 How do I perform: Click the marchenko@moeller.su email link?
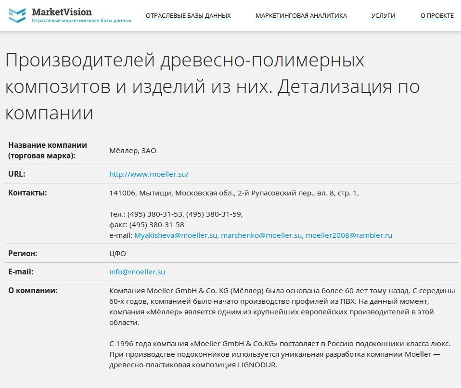tap(261, 235)
